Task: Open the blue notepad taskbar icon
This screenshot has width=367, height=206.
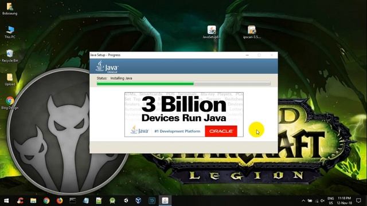Action: coord(85,201)
